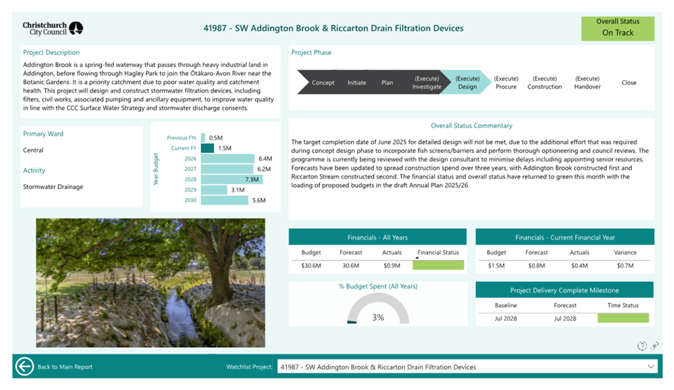The width and height of the screenshot is (674, 390).
Task: Select the Plan phase step
Action: pos(387,83)
